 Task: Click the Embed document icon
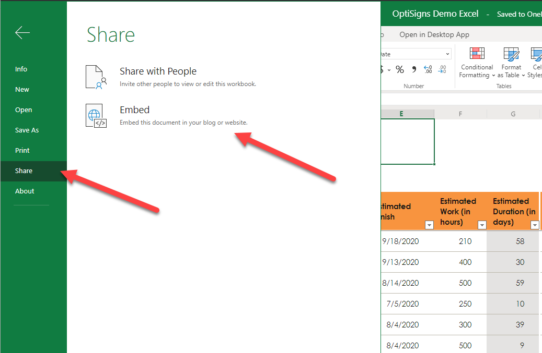coord(96,115)
